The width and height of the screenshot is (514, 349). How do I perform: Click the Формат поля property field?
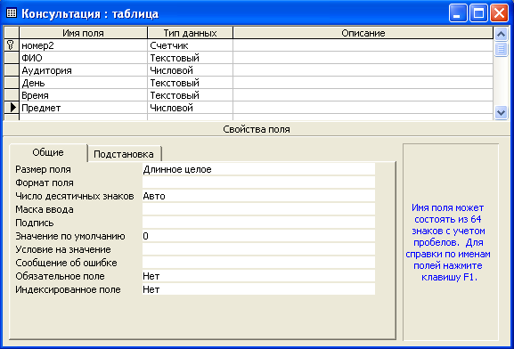pyautogui.click(x=258, y=183)
